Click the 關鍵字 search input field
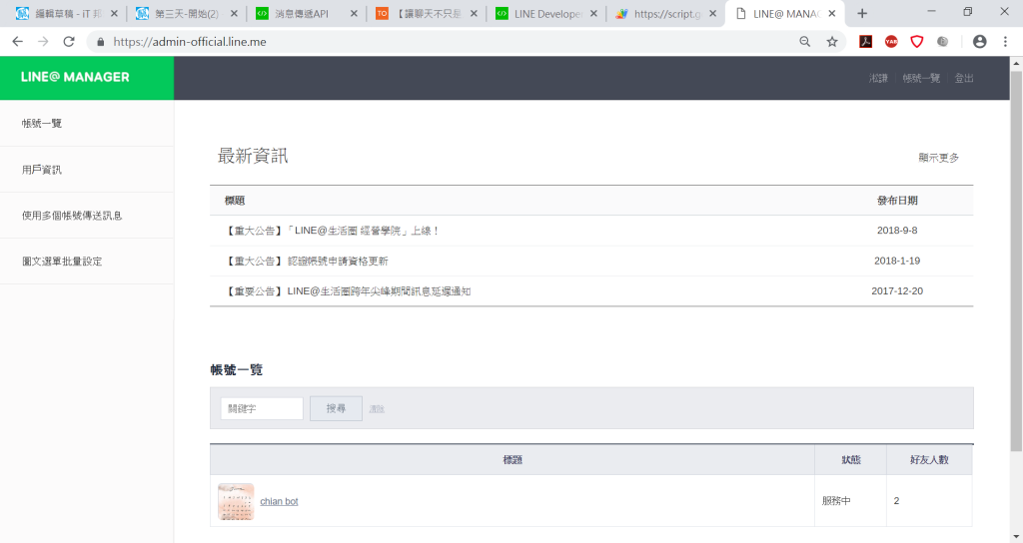Viewport: 1023px width, 543px height. click(262, 408)
